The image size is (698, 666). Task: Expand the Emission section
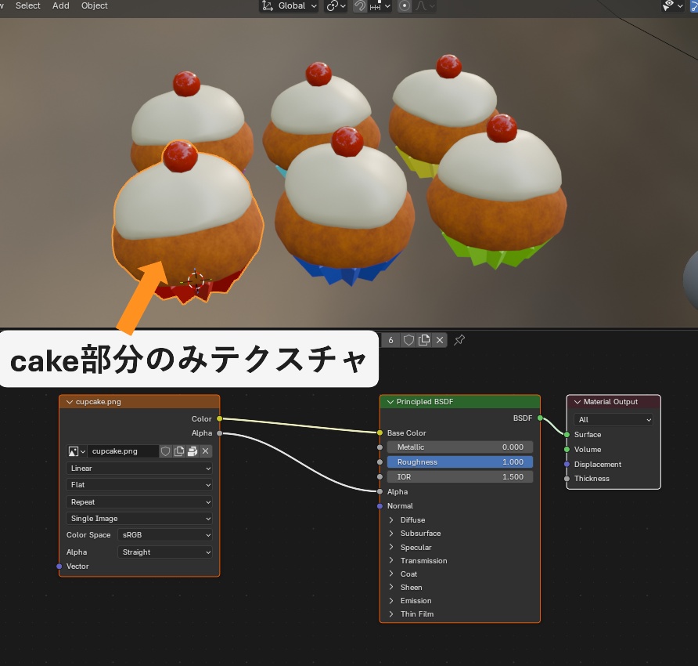pos(412,600)
